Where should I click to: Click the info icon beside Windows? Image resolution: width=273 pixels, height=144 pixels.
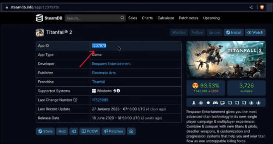coord(118,91)
